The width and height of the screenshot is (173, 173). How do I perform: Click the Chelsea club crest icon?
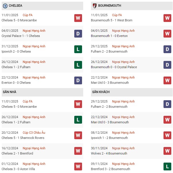[x=5, y=6]
